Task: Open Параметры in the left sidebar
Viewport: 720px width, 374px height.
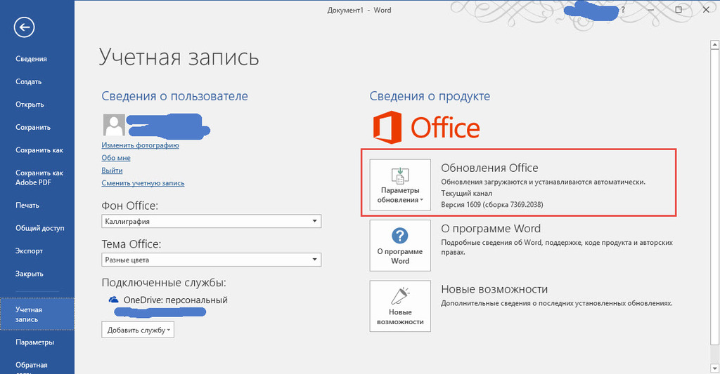Action: click(35, 342)
